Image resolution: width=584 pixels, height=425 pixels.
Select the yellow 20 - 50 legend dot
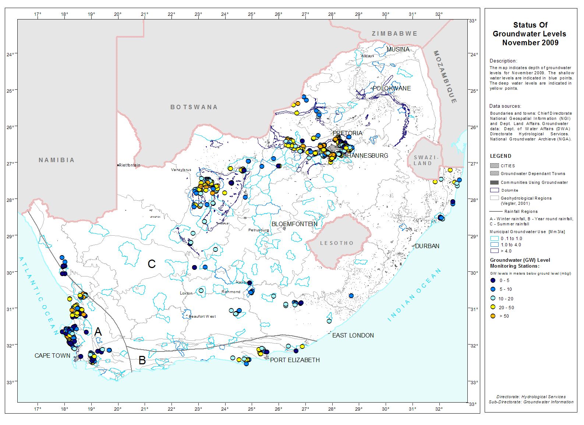click(493, 307)
